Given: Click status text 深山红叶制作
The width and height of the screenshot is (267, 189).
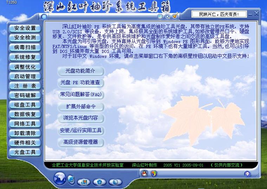Looking at the screenshot, I should point(144,165).
